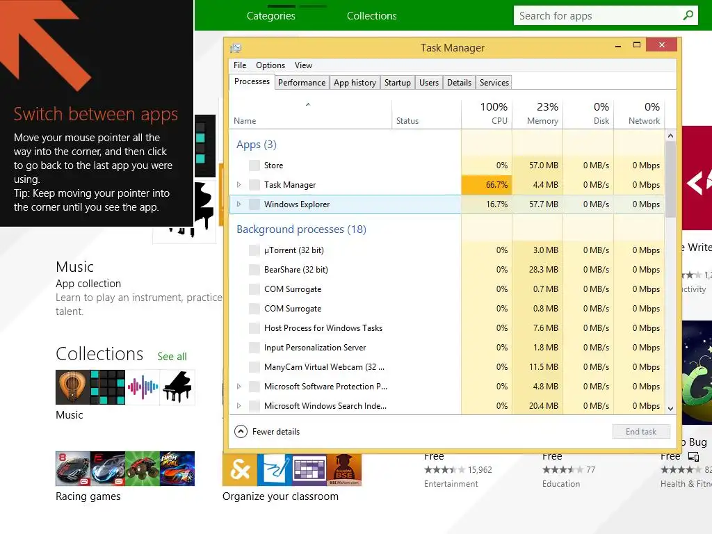
Task: Click See all link next to Collections
Action: (x=172, y=357)
